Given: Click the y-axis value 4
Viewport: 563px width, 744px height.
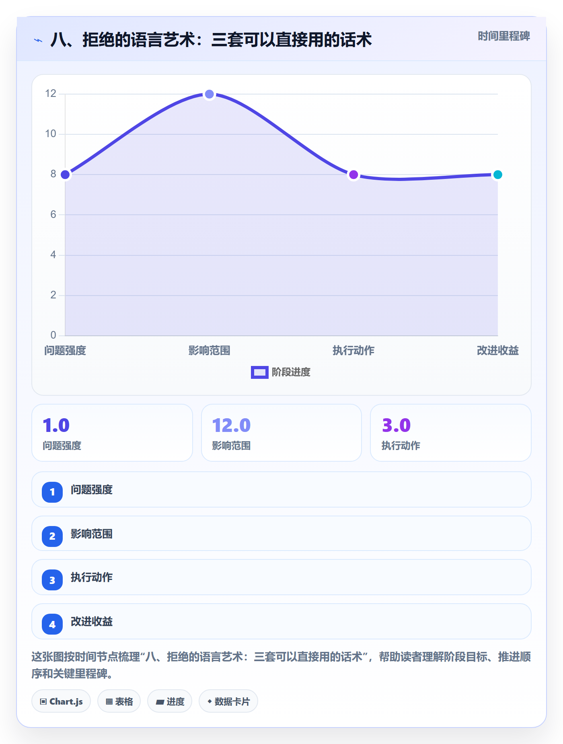Looking at the screenshot, I should click(53, 255).
